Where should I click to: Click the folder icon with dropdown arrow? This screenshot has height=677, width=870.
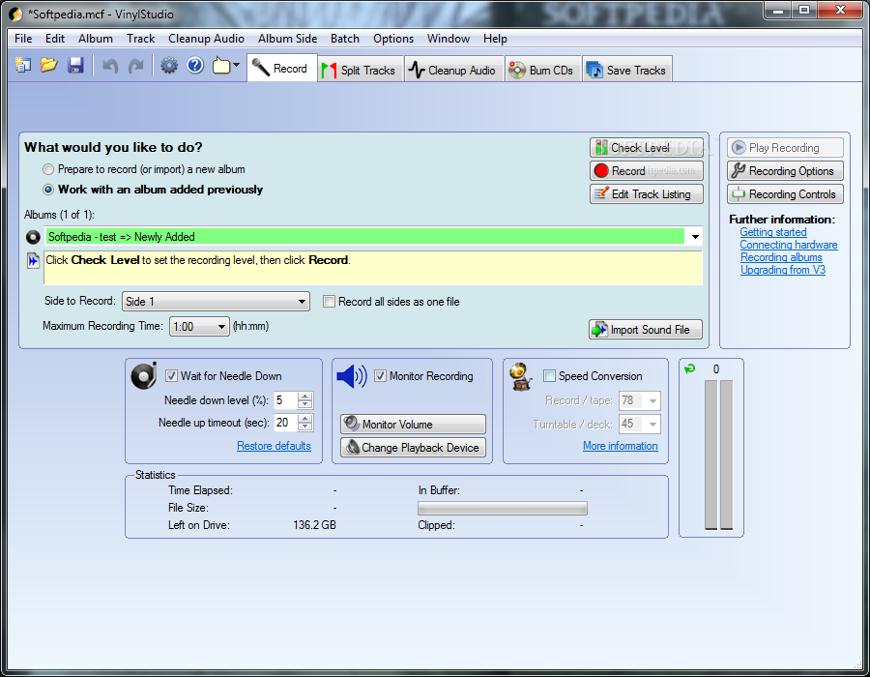(x=226, y=66)
